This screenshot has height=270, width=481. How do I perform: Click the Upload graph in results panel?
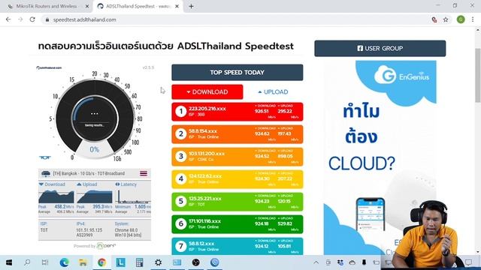point(95,196)
